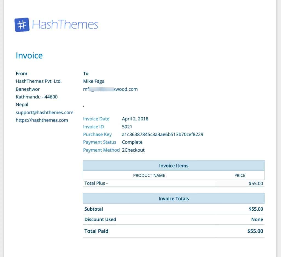The height and width of the screenshot is (257, 281).
Task: Select the Kathmandu - 44600 line
Action: coord(37,97)
